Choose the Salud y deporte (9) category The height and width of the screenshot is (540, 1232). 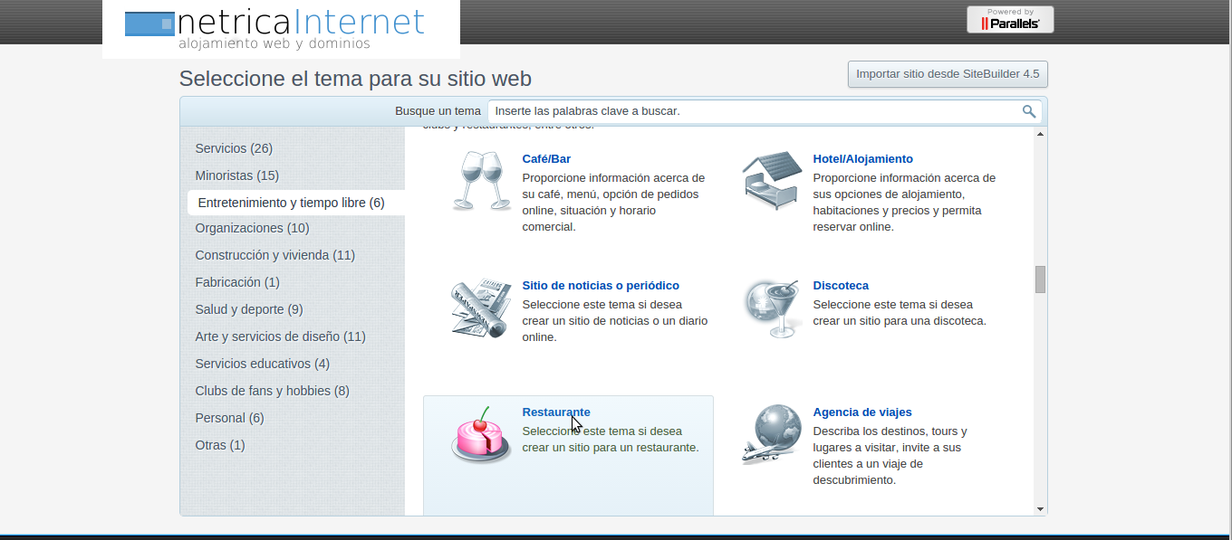249,309
